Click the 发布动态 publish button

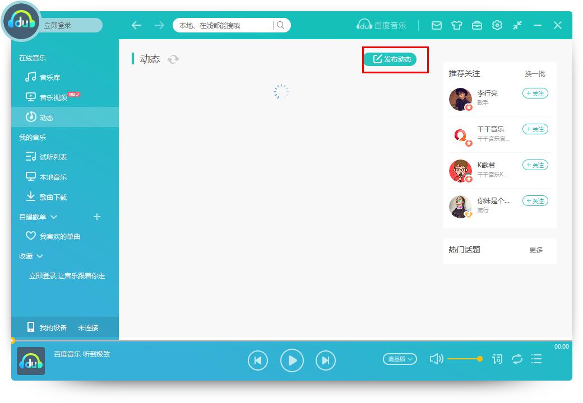click(395, 59)
